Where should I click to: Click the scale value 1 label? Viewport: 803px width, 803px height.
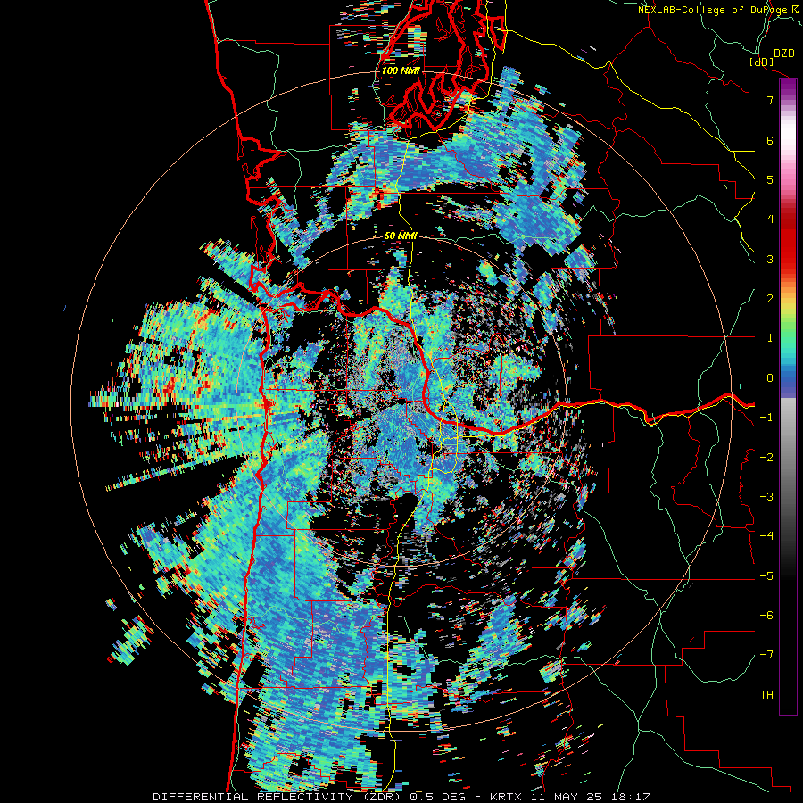[770, 338]
